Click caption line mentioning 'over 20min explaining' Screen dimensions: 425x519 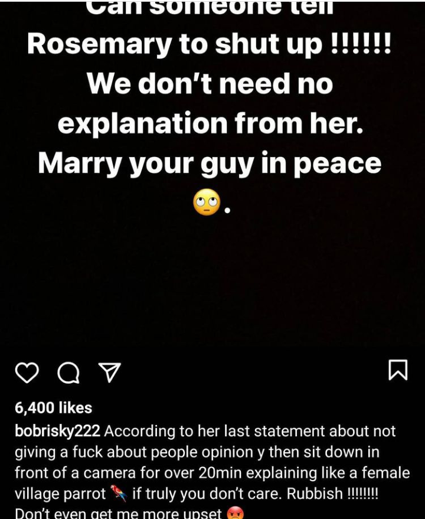tap(212, 473)
